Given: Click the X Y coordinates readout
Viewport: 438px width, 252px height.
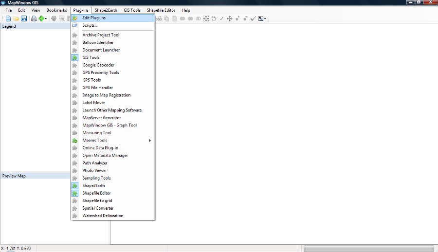Looking at the screenshot, I should point(16,249).
